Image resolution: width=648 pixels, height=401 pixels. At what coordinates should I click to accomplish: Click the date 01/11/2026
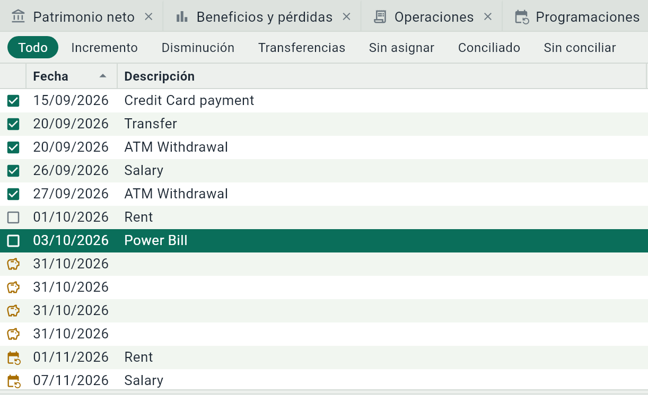click(x=71, y=357)
